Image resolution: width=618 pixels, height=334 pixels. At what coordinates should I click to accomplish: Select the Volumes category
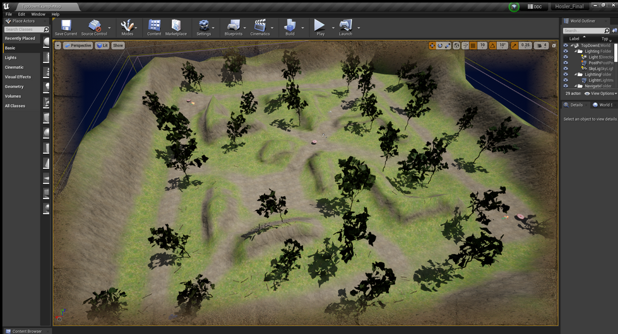click(x=13, y=96)
